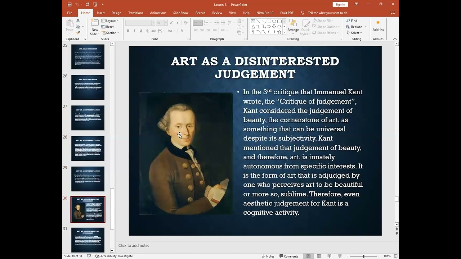461x259 pixels.
Task: Switch to Reading view
Action: (x=329, y=256)
